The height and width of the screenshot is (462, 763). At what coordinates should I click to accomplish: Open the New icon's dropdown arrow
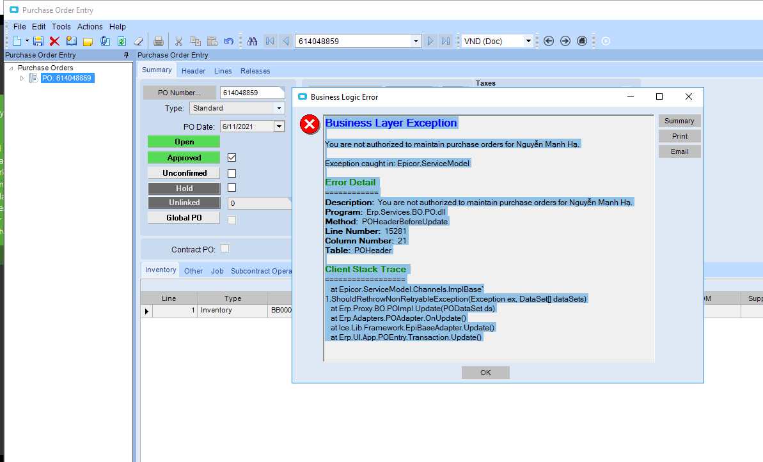coord(28,42)
